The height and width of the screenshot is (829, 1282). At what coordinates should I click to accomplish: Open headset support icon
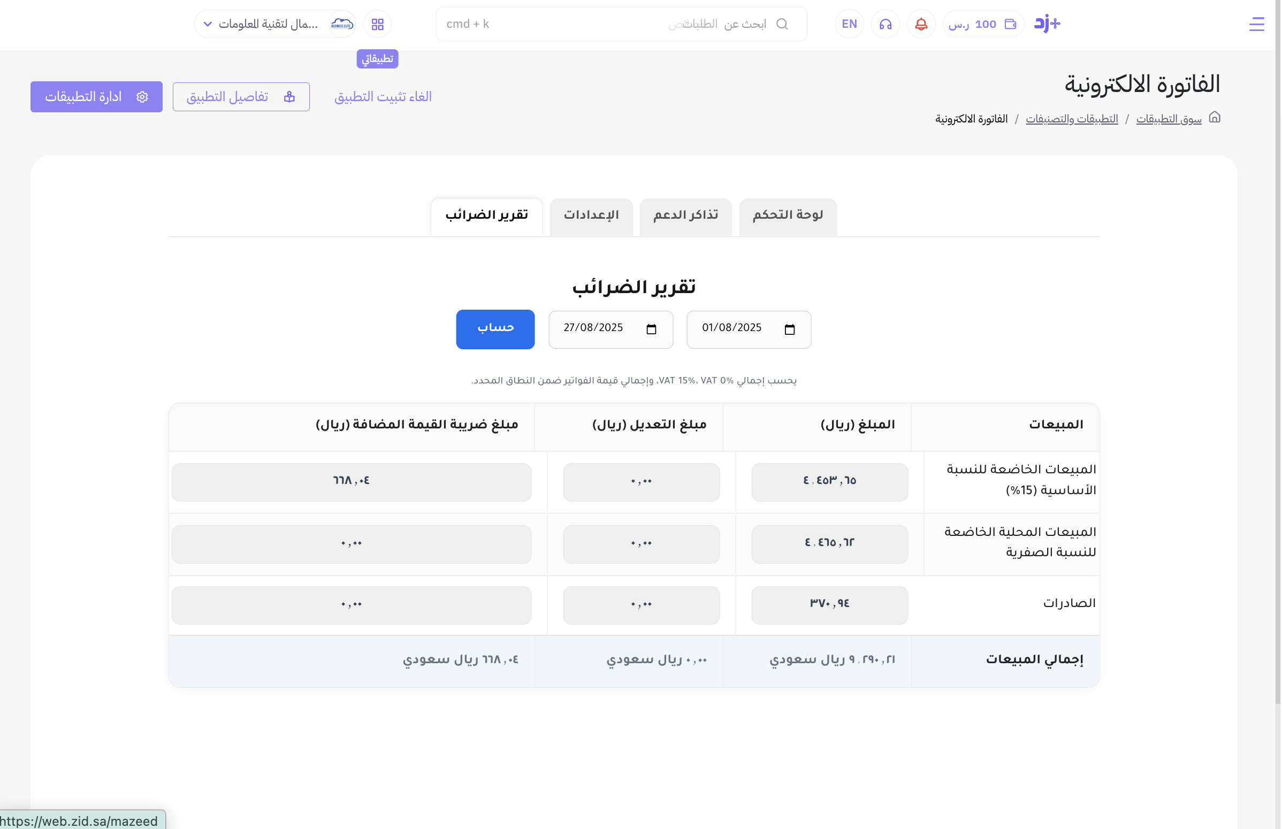coord(885,24)
